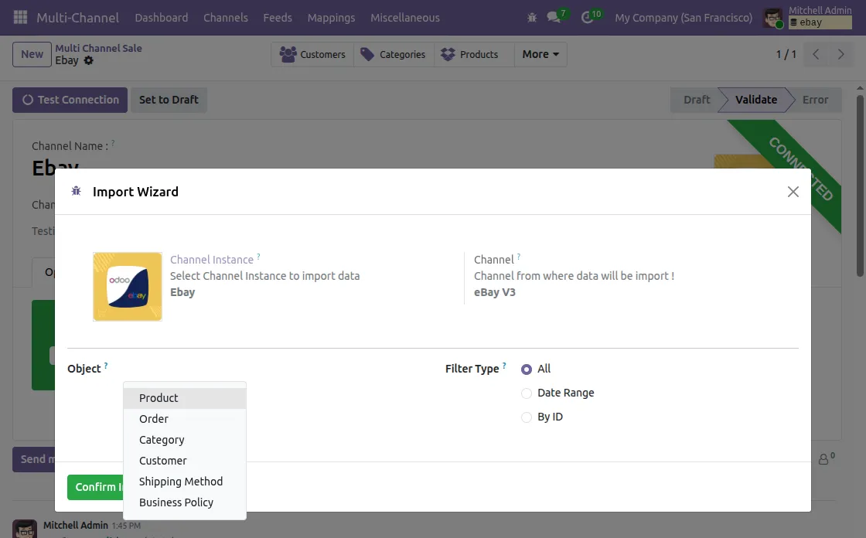Click the Test Connection button
Screen dimensions: 866x538
click(70, 100)
